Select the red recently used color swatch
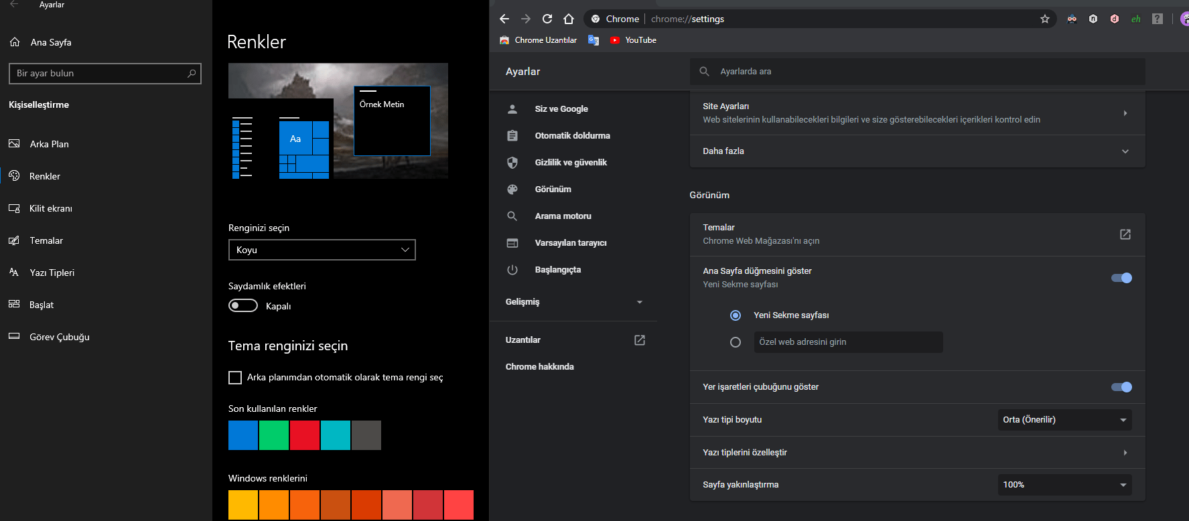The width and height of the screenshot is (1189, 521). click(305, 435)
